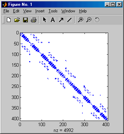Open the Insert menu
This screenshot has height=134, width=124.
coord(40,11)
